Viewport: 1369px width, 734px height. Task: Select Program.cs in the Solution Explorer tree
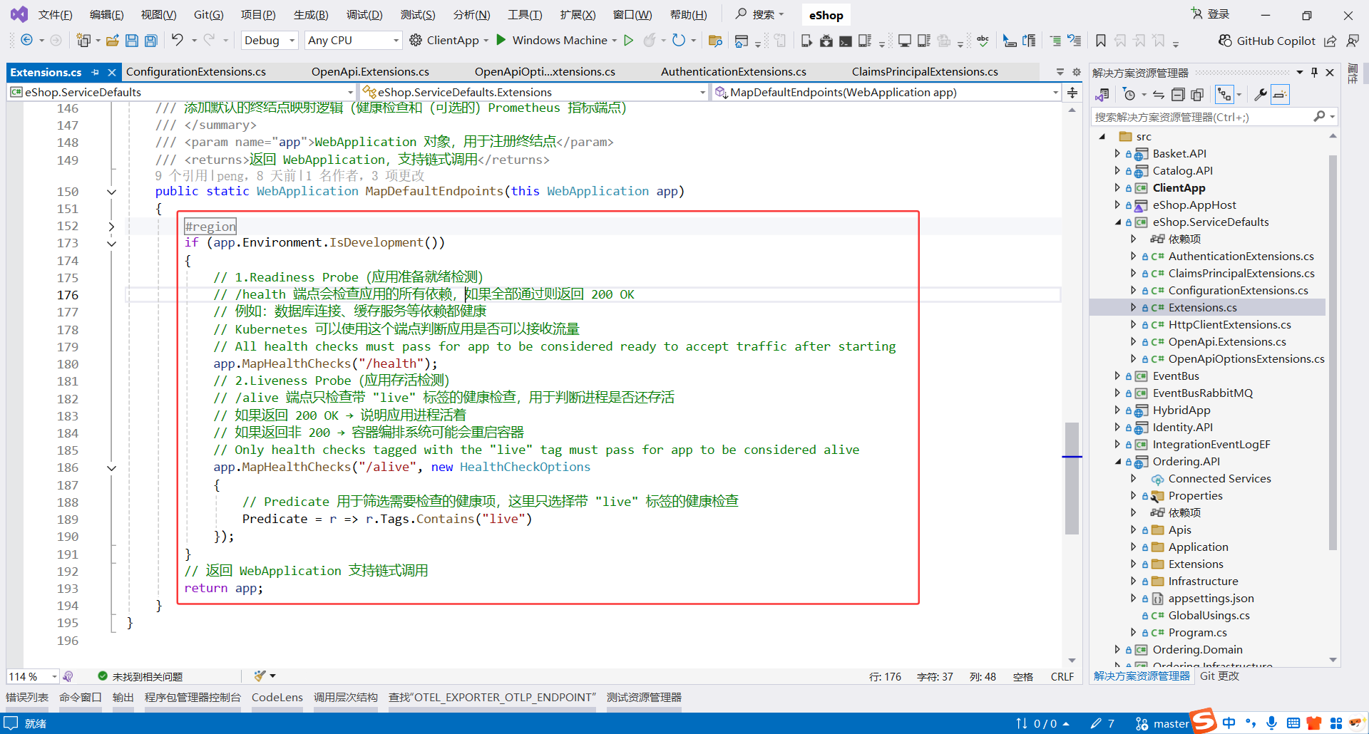pyautogui.click(x=1197, y=632)
